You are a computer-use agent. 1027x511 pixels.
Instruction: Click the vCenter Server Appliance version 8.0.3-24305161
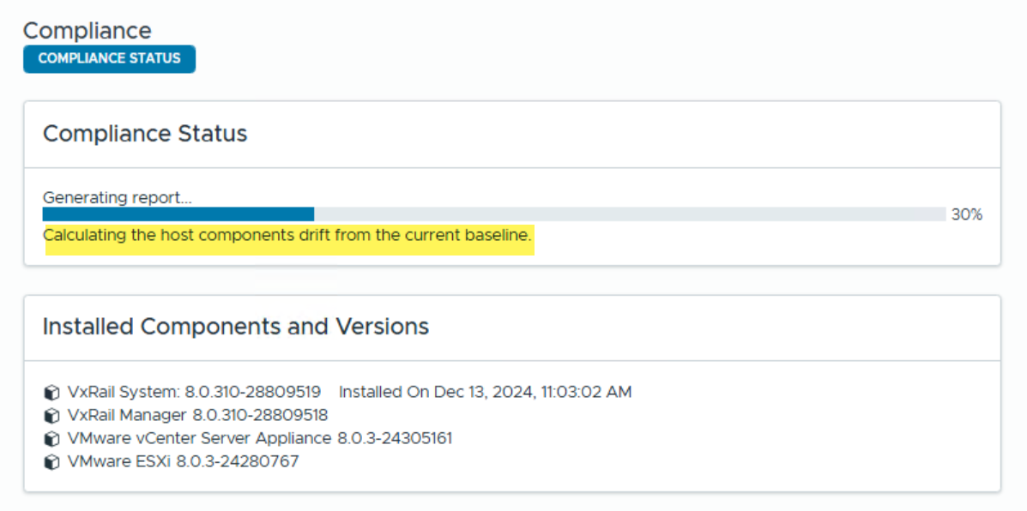pyautogui.click(x=395, y=438)
